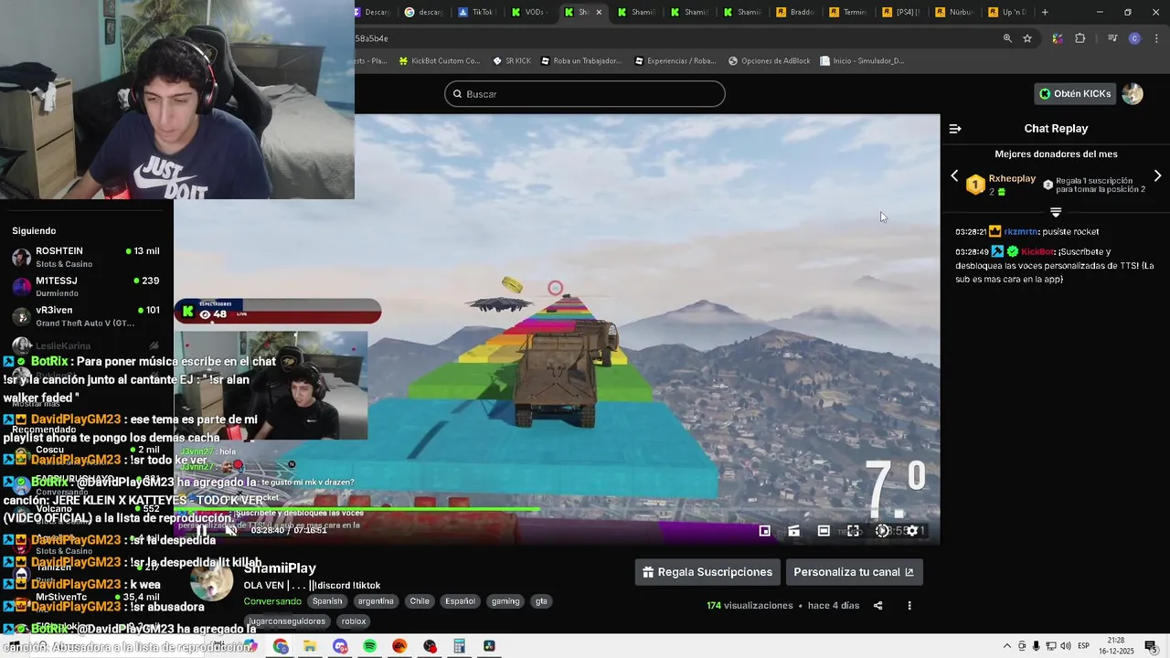The height and width of the screenshot is (658, 1170).
Task: Toggle mini player mode in video controls
Action: 765,531
